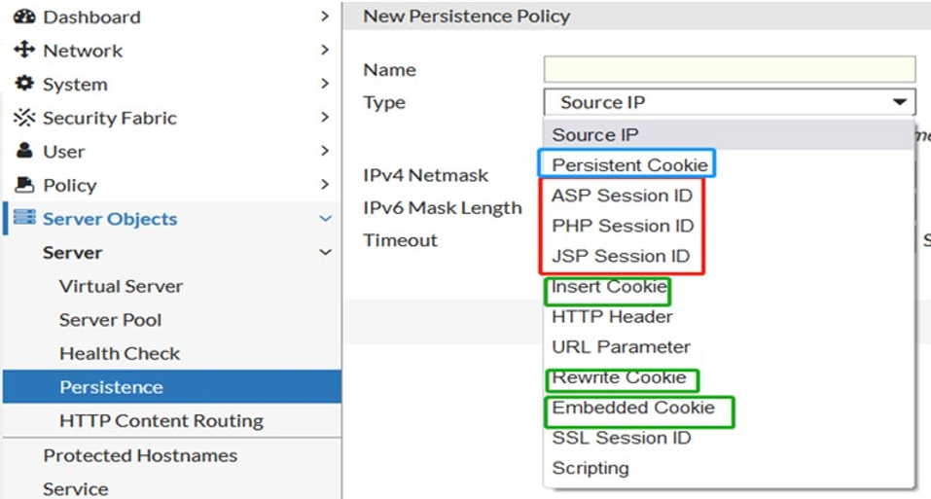Select SSL Session ID option
The width and height of the screenshot is (931, 499).
622,438
